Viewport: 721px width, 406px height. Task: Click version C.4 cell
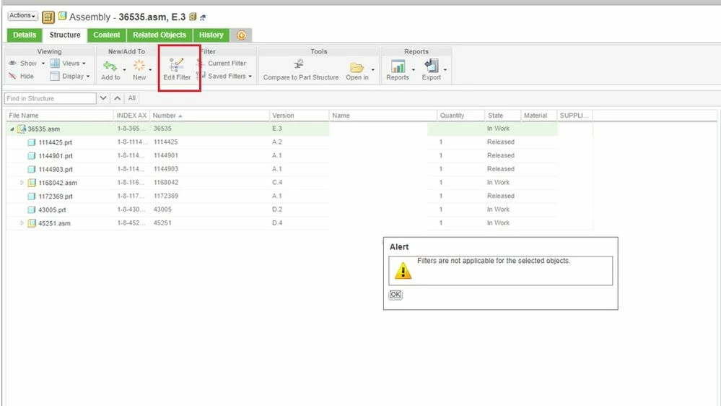pyautogui.click(x=277, y=182)
